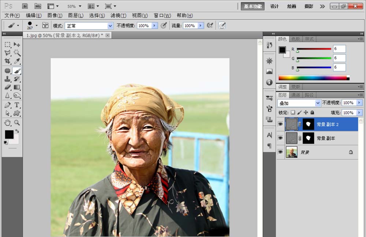This screenshot has width=366, height=237.
Task: Select the Zoom tool
Action: tap(17, 123)
